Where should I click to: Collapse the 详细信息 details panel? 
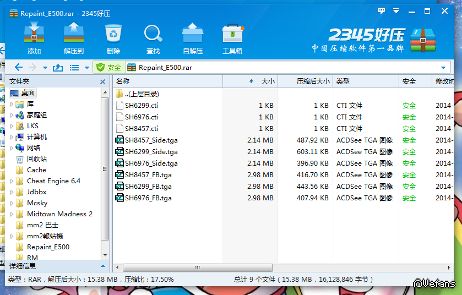103,266
